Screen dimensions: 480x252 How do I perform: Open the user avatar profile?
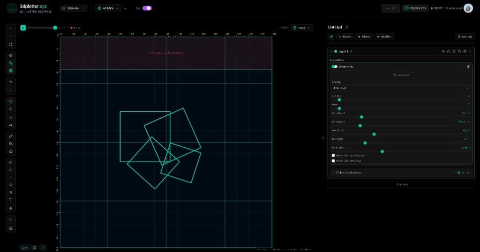468,8
